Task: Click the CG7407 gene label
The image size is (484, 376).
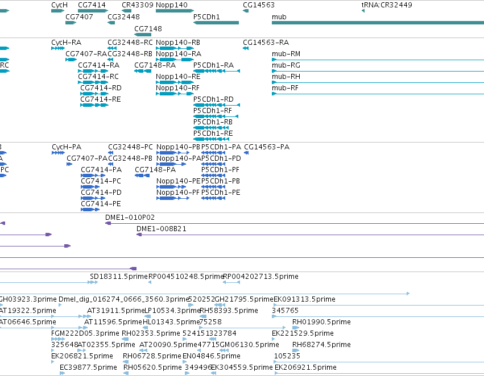Action: [79, 17]
